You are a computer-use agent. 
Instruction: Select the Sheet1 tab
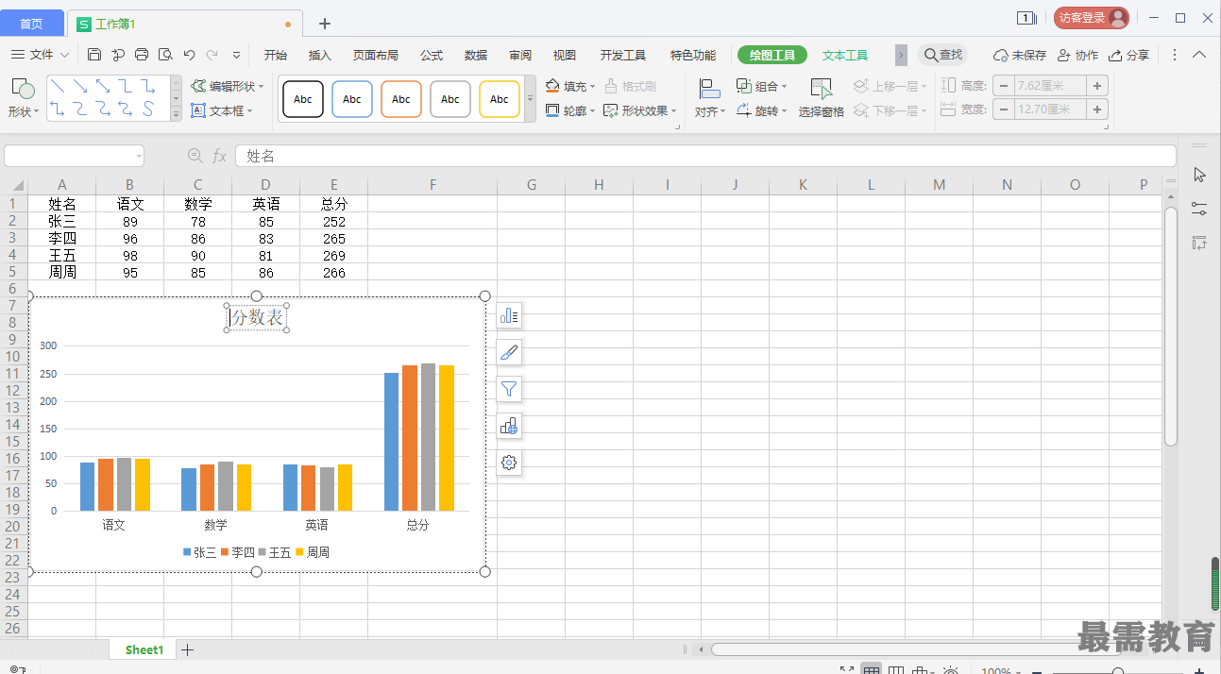coord(144,649)
